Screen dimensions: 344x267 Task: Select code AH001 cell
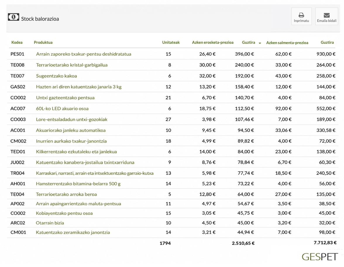pyautogui.click(x=18, y=184)
